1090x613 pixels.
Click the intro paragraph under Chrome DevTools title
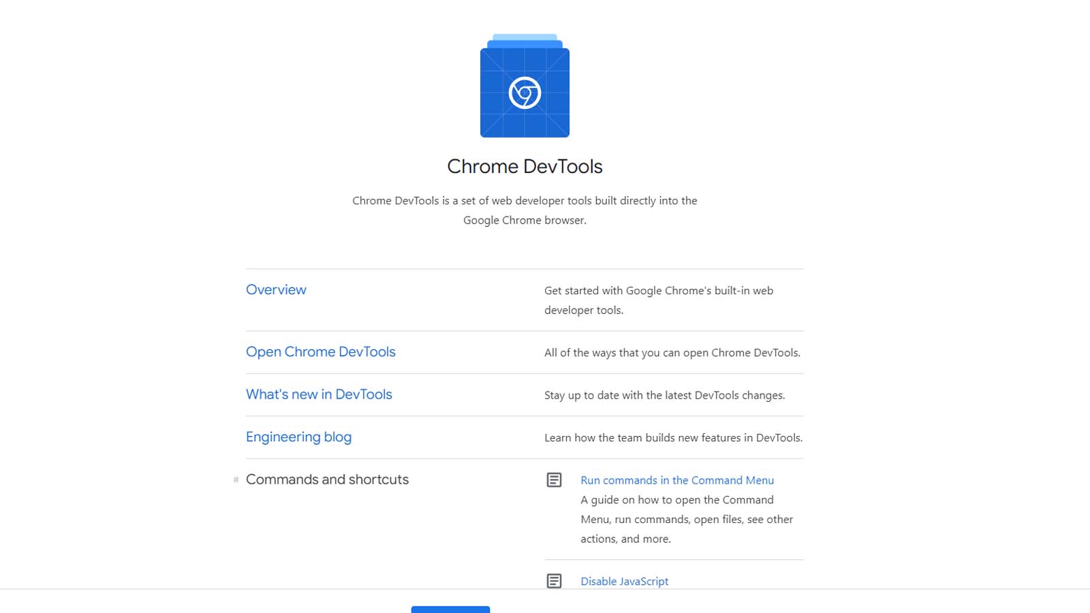pyautogui.click(x=525, y=210)
